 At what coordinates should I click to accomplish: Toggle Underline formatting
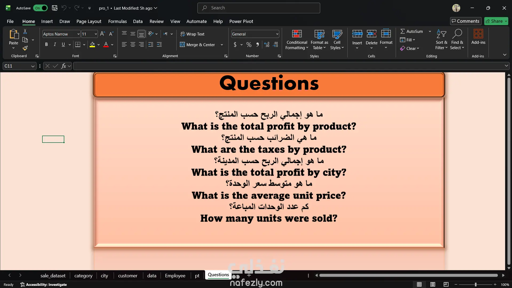(x=63, y=45)
